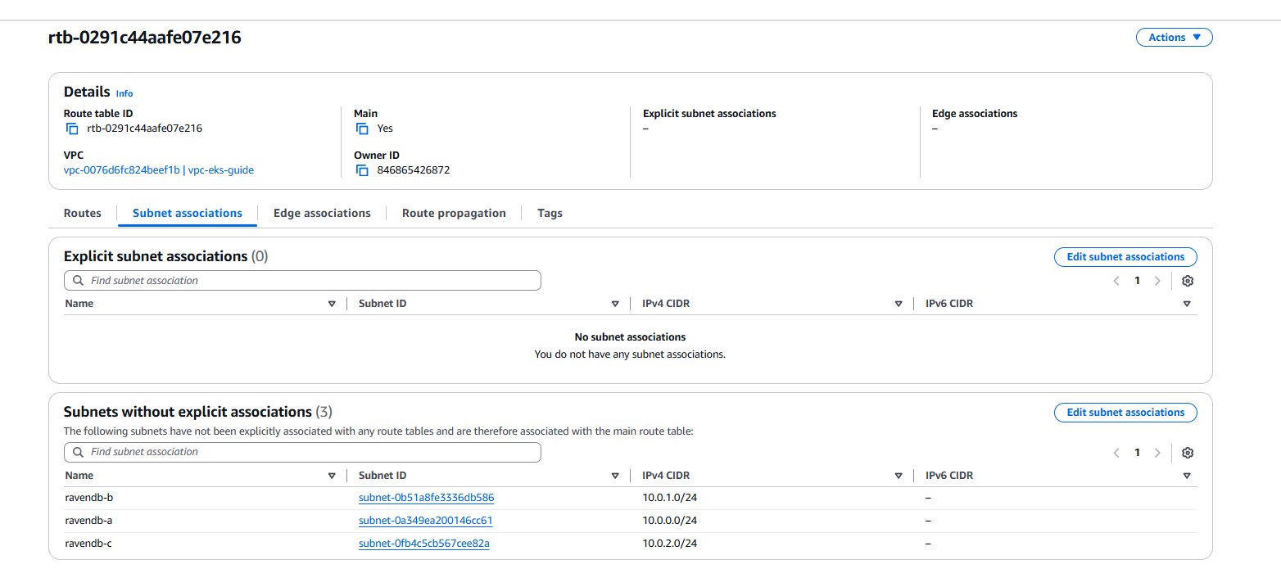
Task: Sort Subnets without explicit associations by IPv4 CIDR
Action: pyautogui.click(x=899, y=476)
